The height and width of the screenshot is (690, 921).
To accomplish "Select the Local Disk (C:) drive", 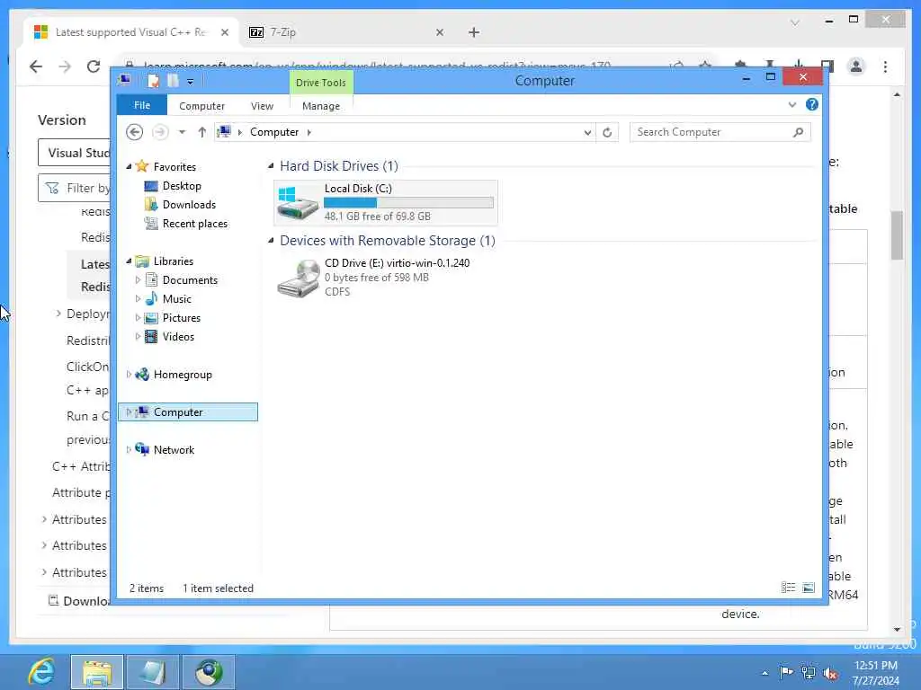I will [385, 202].
